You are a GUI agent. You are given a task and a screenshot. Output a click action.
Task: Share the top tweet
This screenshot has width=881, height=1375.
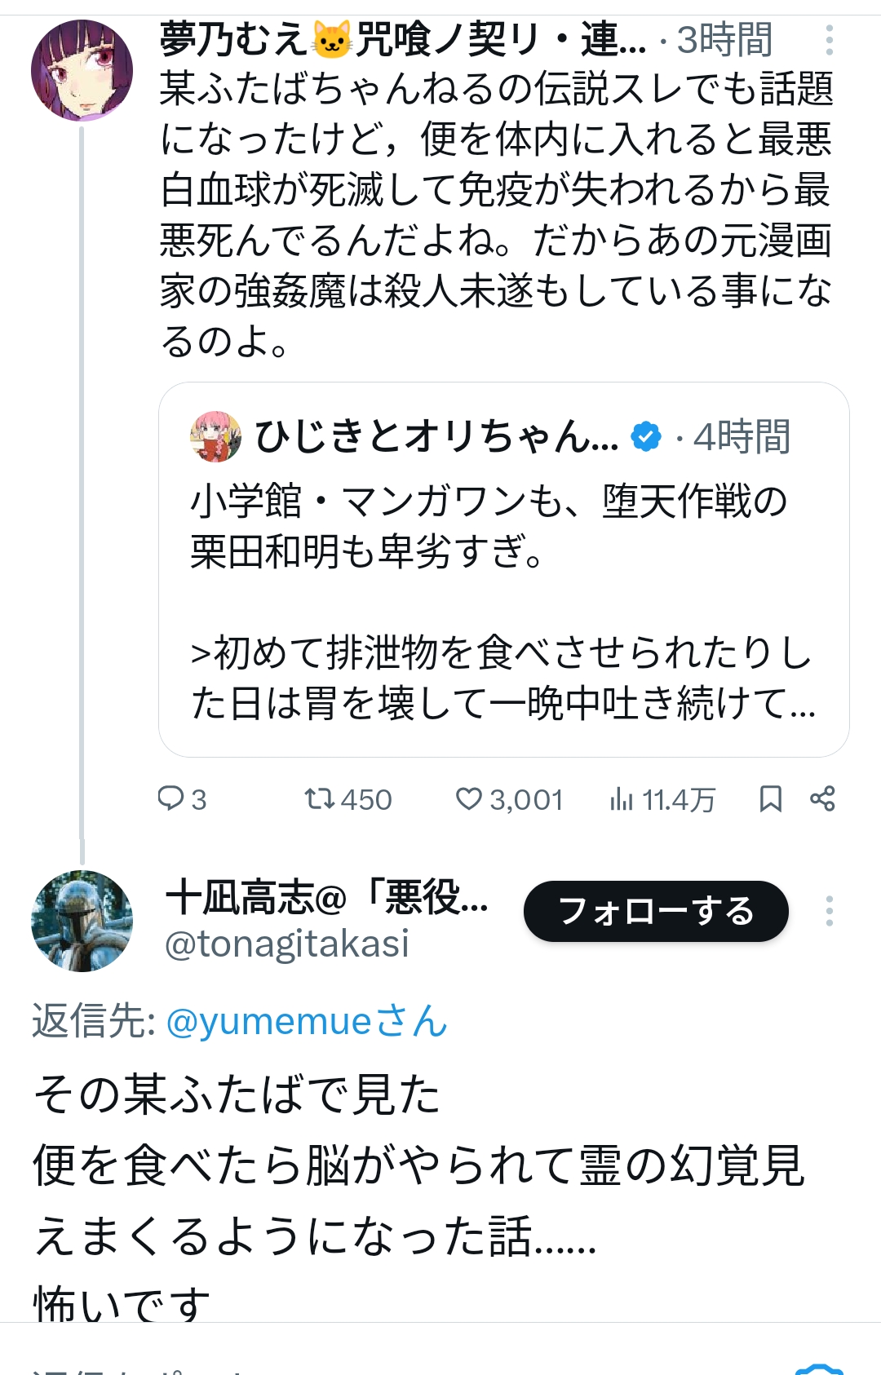click(822, 799)
